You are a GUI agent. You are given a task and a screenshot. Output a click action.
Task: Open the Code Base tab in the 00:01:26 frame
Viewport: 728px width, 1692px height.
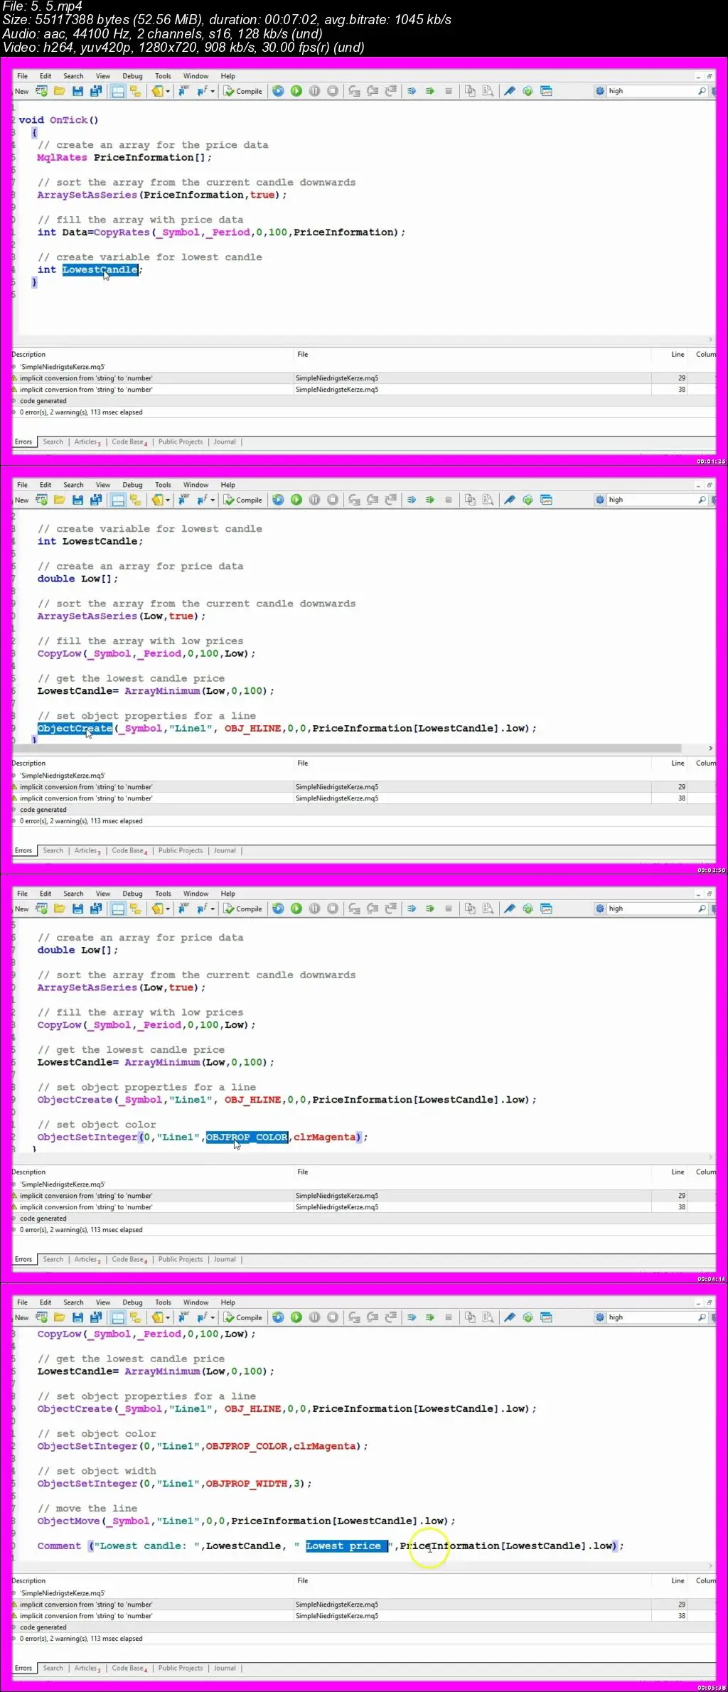pyautogui.click(x=129, y=442)
